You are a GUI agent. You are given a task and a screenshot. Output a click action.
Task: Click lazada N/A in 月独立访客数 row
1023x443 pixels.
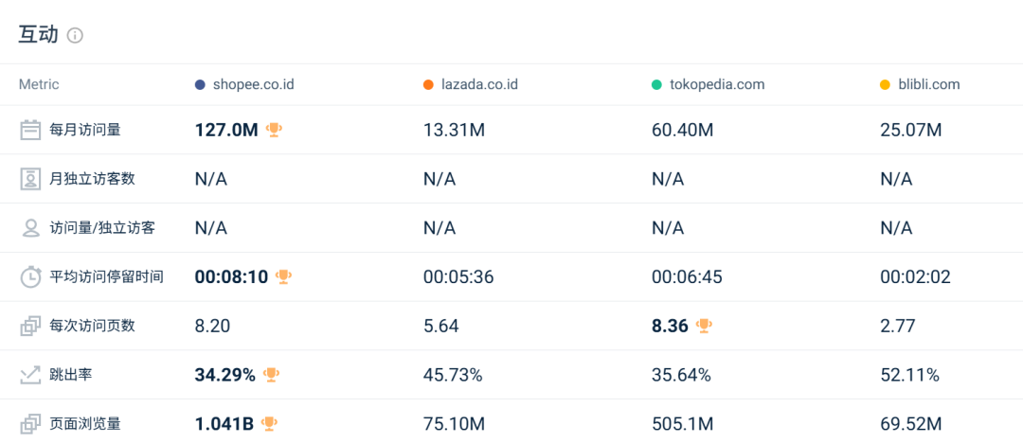(440, 179)
